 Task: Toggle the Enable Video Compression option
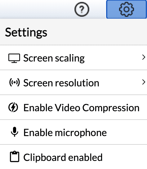coord(73,107)
